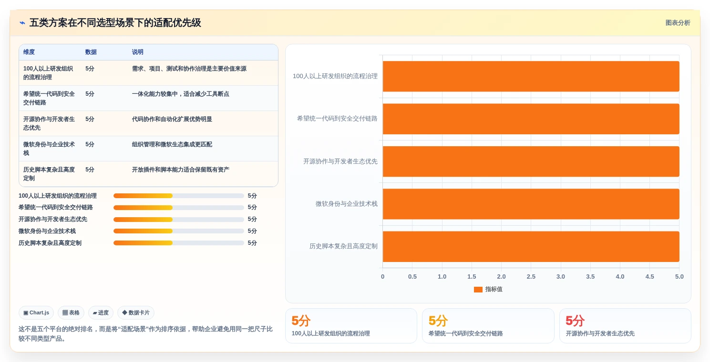Select the 数据卡片 tag chip
Screen dimensions: 710x362
coord(136,313)
